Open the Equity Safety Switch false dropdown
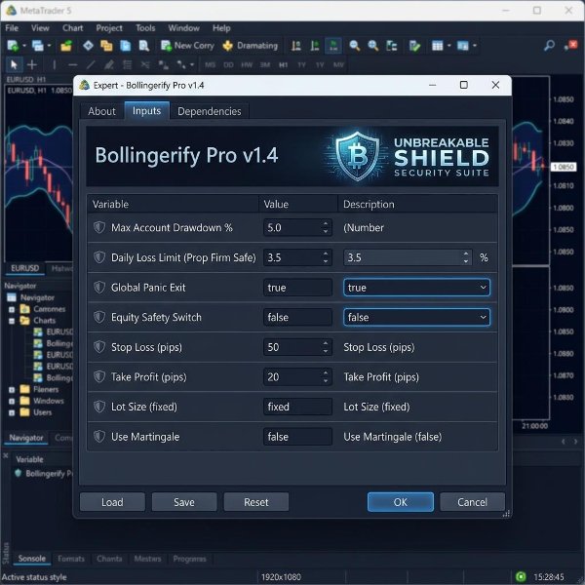Viewport: 585px width, 585px height. 416,317
